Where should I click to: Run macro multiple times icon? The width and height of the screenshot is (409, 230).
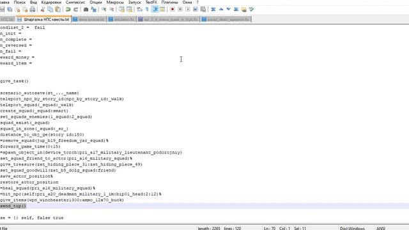pos(196,10)
